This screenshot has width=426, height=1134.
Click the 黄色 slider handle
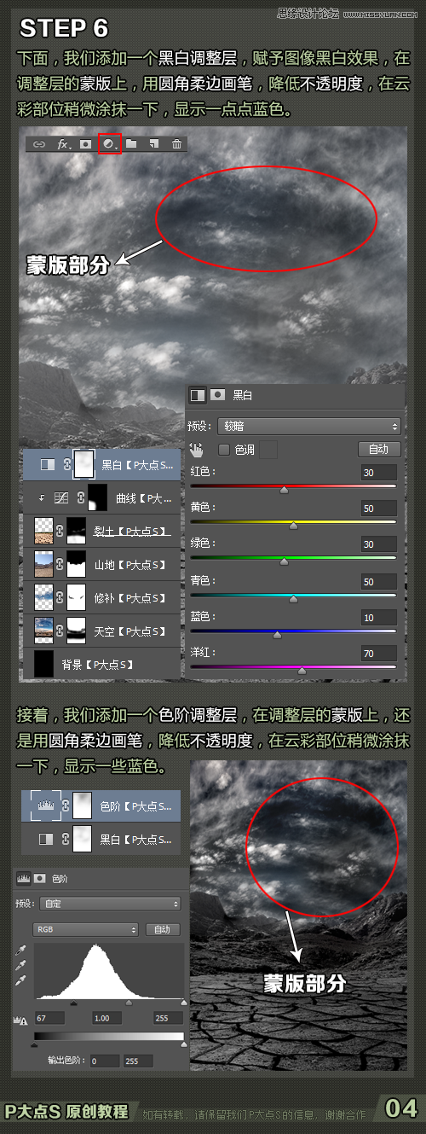click(294, 526)
